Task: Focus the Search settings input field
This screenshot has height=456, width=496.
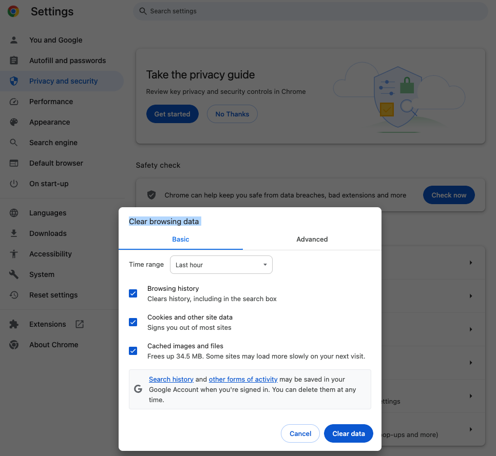Action: [x=310, y=11]
